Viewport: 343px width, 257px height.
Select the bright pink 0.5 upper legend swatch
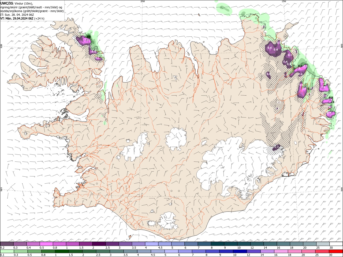pyautogui.click(x=46, y=244)
